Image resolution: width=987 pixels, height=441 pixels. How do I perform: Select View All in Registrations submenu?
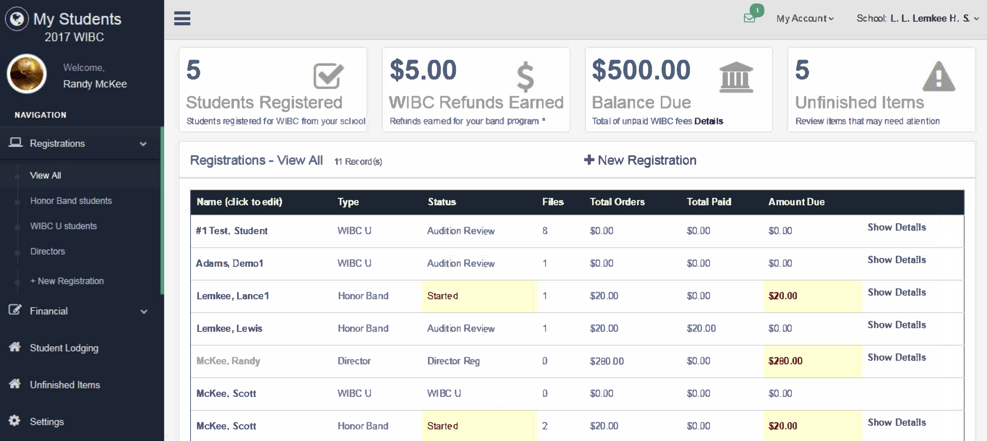click(x=46, y=175)
